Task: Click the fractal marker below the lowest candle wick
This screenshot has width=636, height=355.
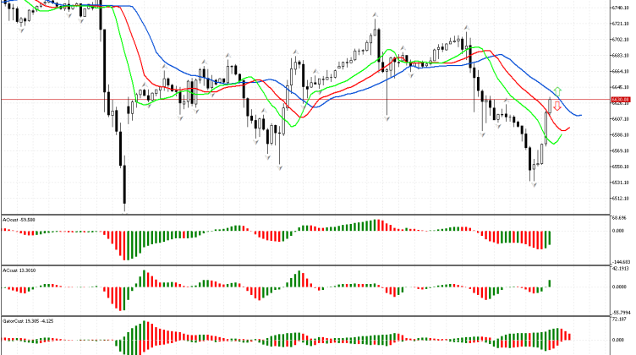Action: pos(124,211)
